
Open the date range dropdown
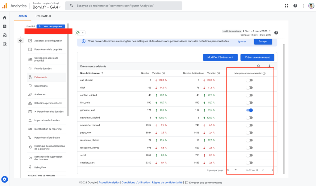(256, 31)
